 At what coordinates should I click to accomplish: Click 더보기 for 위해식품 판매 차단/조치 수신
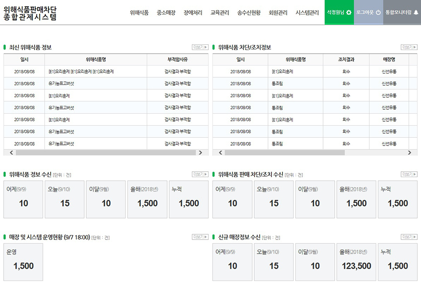[x=409, y=174]
